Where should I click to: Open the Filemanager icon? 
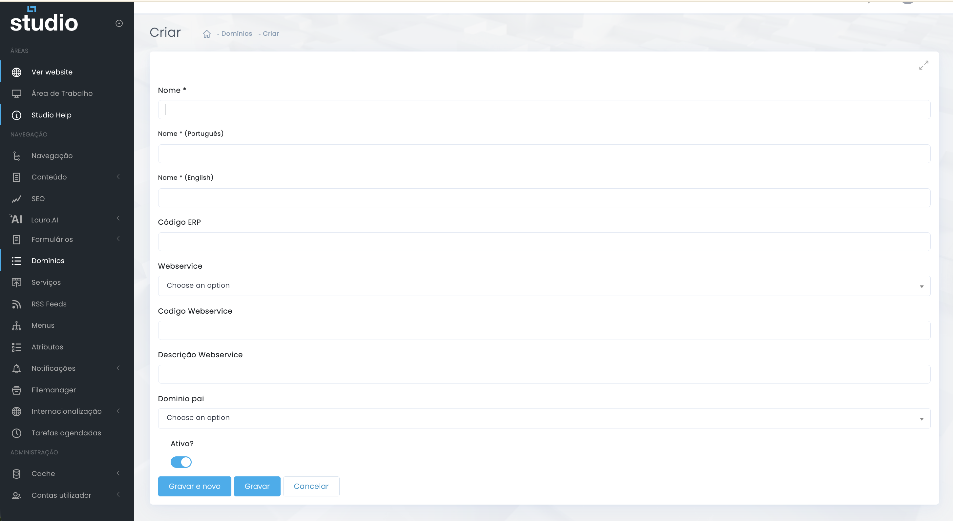click(17, 390)
